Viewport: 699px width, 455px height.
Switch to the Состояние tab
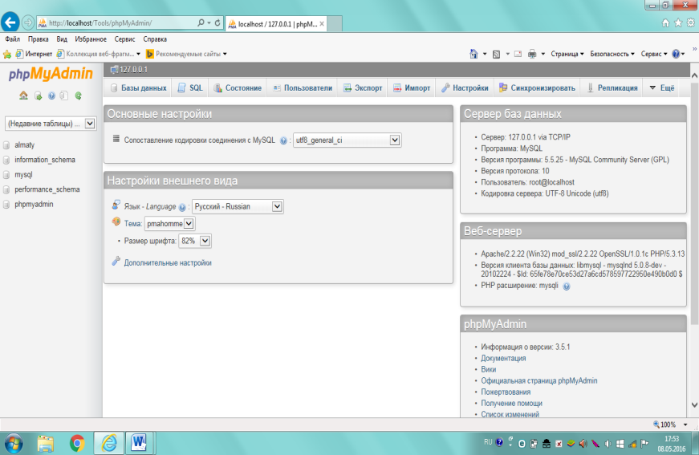click(238, 87)
